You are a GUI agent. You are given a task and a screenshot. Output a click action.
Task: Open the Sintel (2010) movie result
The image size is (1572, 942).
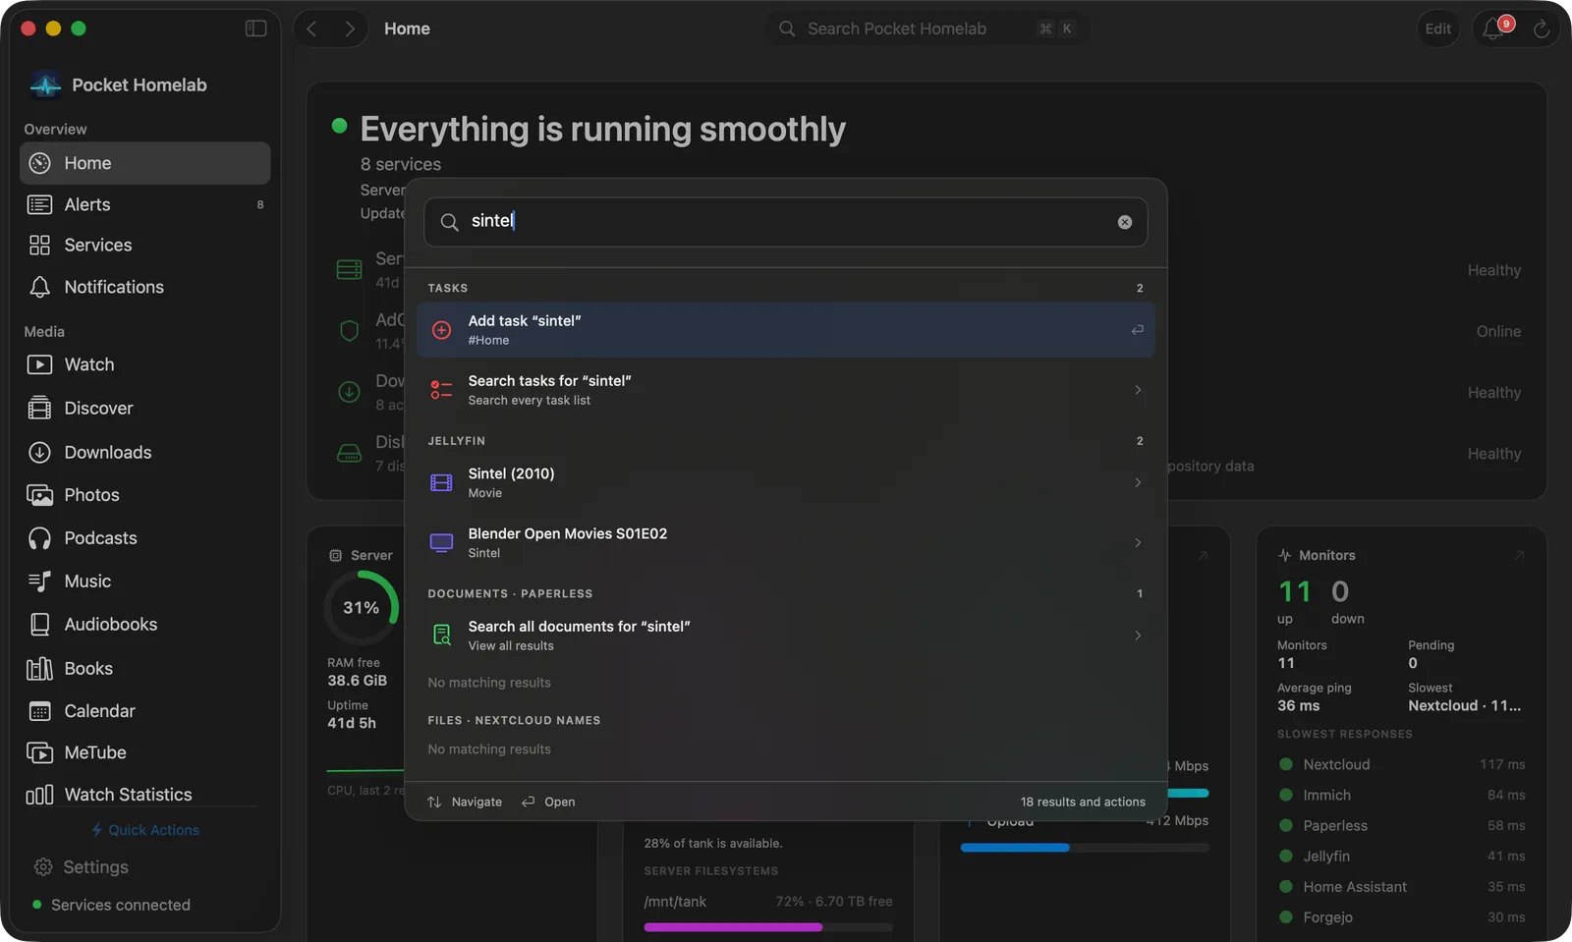[786, 482]
